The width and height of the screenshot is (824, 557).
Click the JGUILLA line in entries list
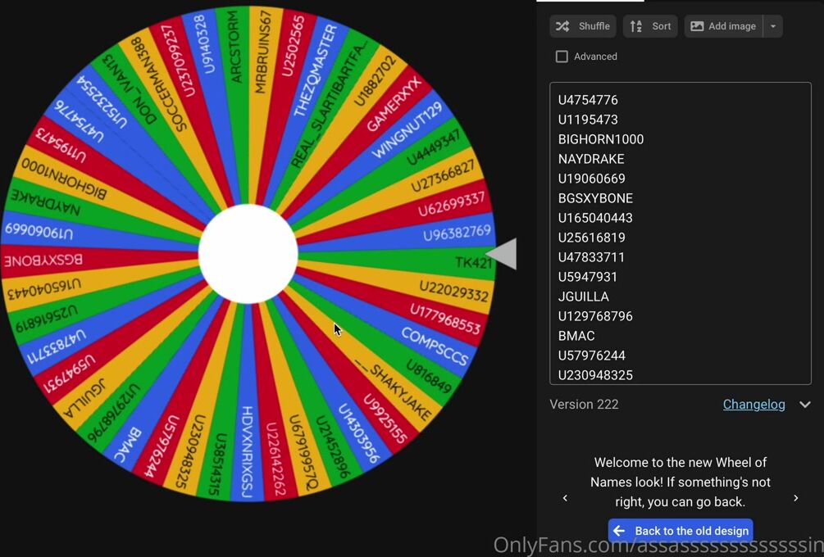coord(584,297)
